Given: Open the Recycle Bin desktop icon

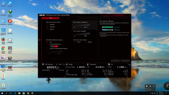Looking at the screenshot, I should pos(3,13).
